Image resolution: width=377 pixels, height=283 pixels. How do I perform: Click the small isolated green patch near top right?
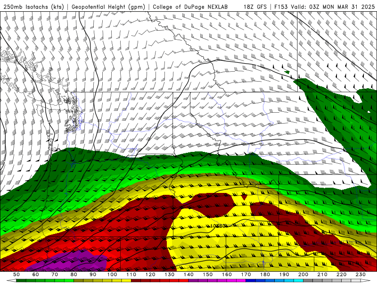pos(287,72)
